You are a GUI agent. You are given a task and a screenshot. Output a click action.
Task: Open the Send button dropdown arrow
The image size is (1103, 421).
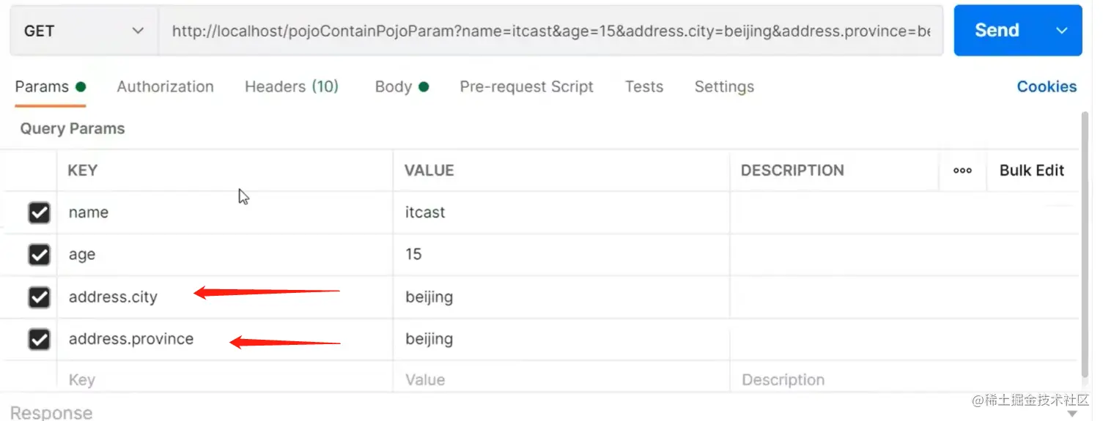tap(1061, 31)
